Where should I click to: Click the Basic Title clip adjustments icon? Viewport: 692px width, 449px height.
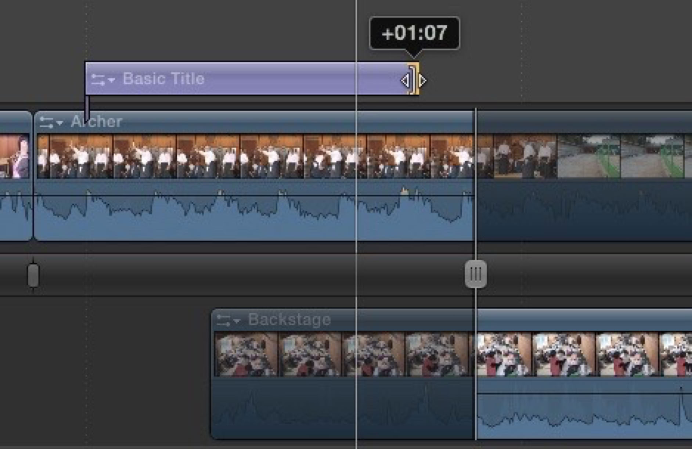point(98,79)
